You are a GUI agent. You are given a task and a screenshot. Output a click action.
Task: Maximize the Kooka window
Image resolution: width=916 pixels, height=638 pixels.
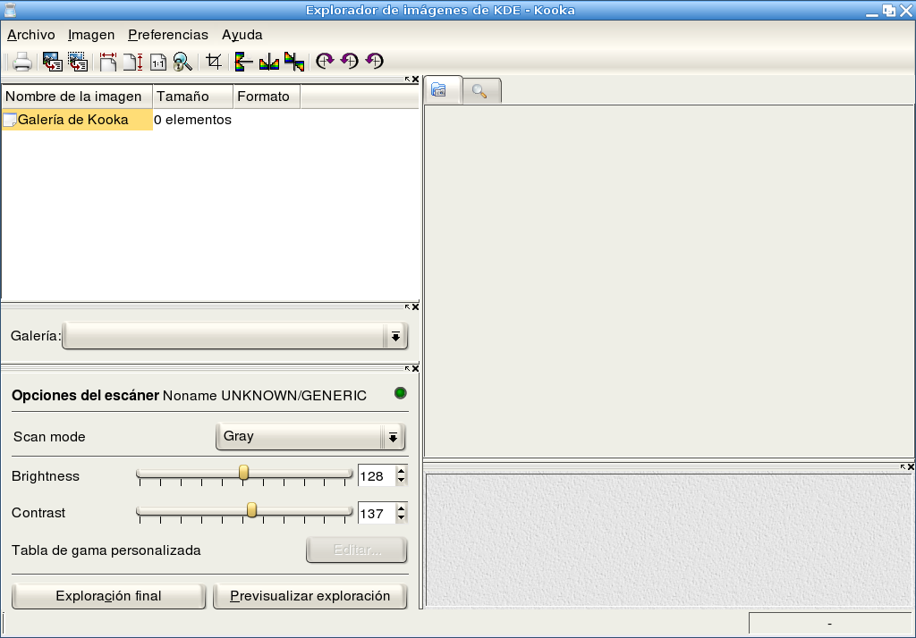889,11
